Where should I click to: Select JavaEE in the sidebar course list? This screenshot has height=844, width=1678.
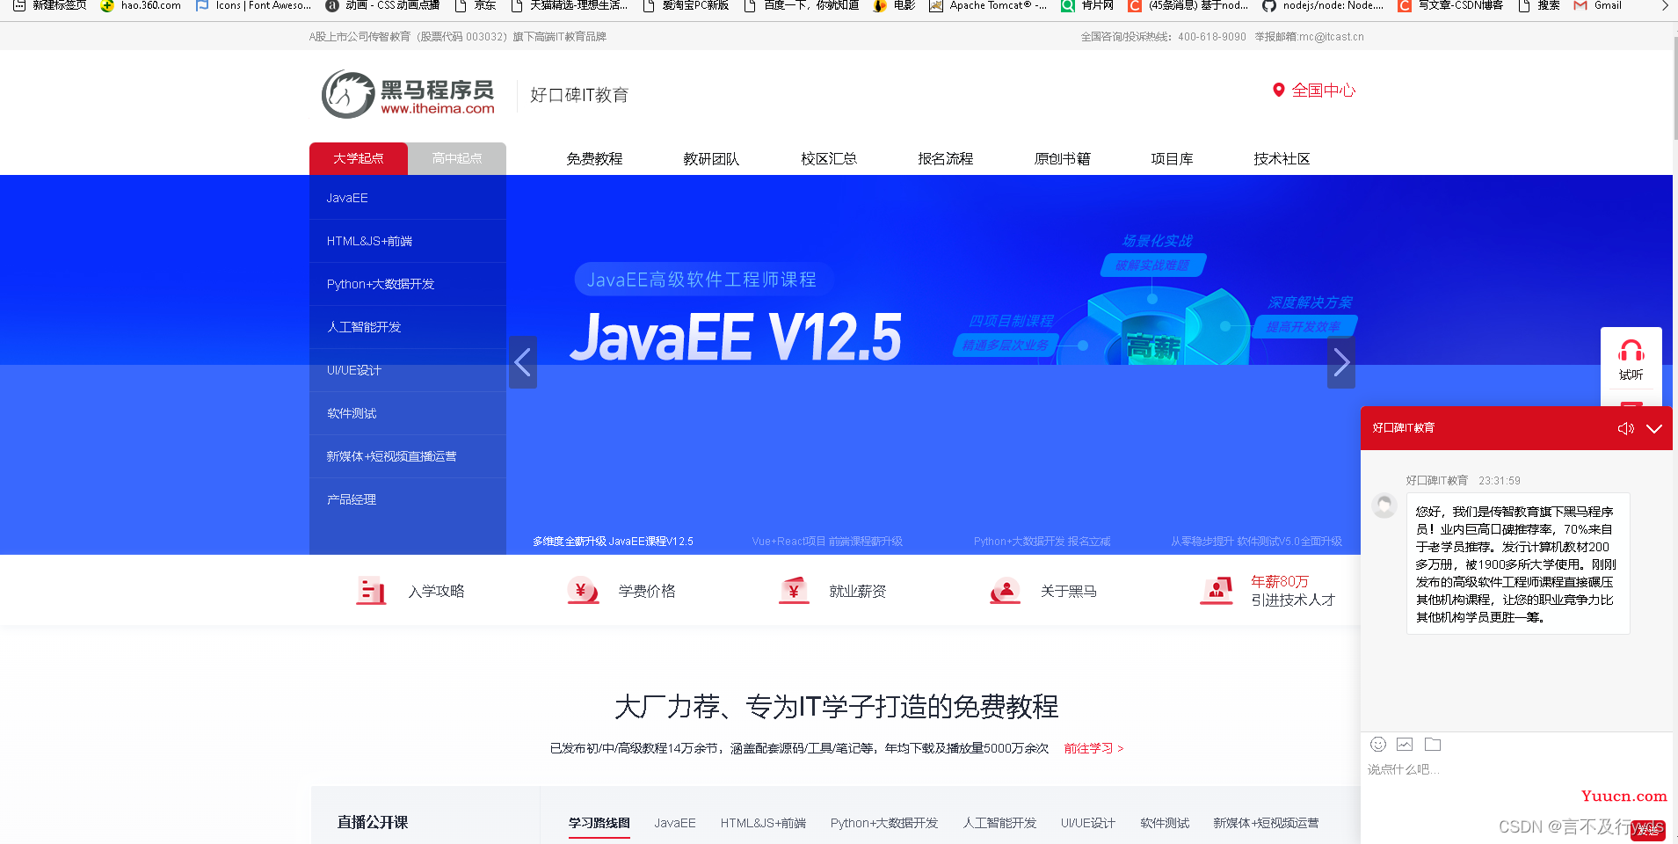[408, 198]
